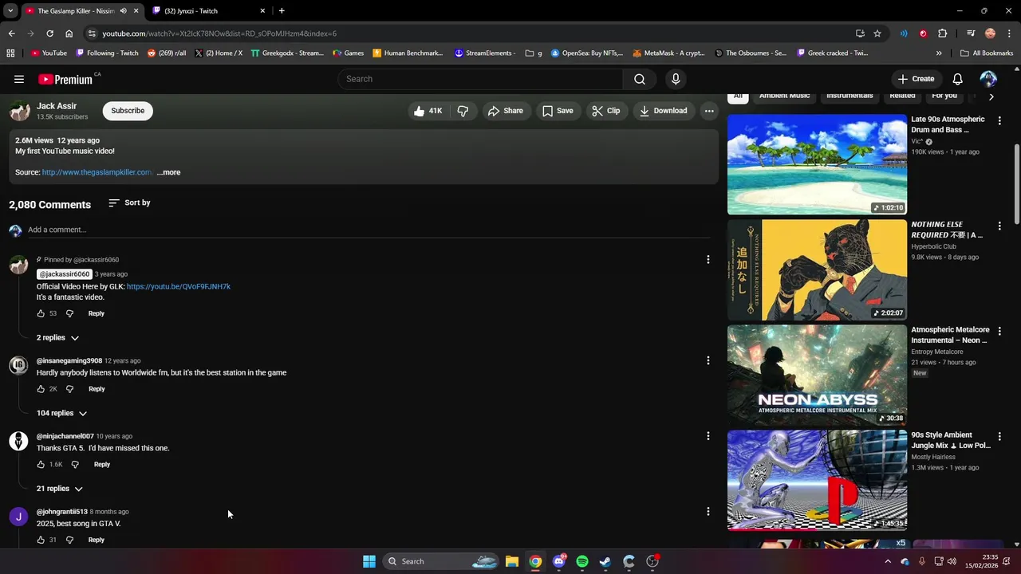Select the Instrumentals filter chip
This screenshot has height=574, width=1021.
(x=850, y=96)
